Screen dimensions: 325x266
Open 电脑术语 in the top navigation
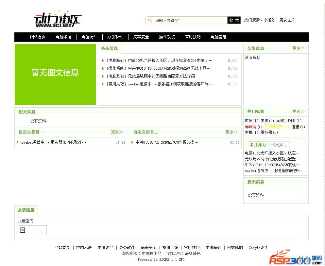(x=64, y=37)
